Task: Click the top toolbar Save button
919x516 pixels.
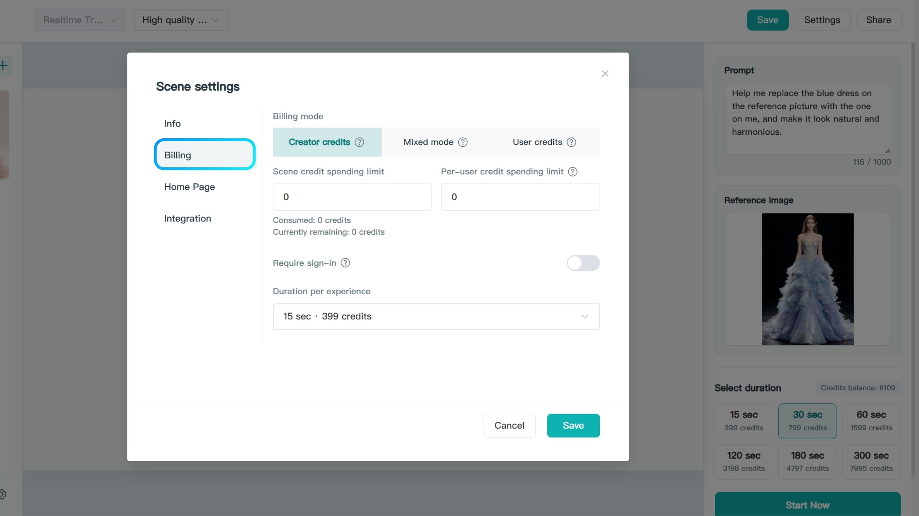Action: click(x=768, y=20)
